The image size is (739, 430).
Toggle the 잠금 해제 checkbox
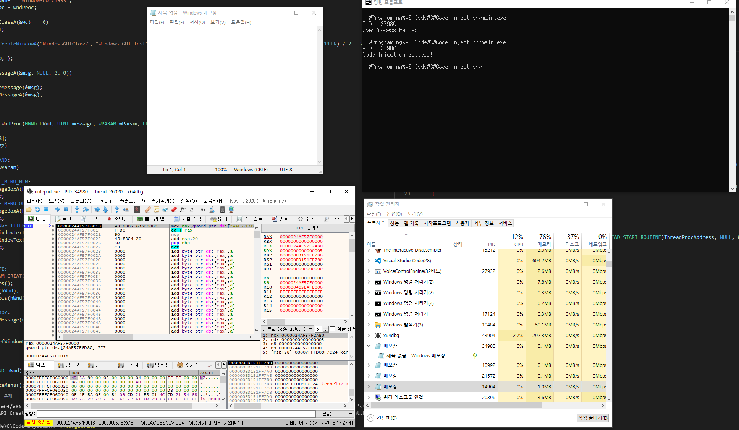click(x=332, y=329)
